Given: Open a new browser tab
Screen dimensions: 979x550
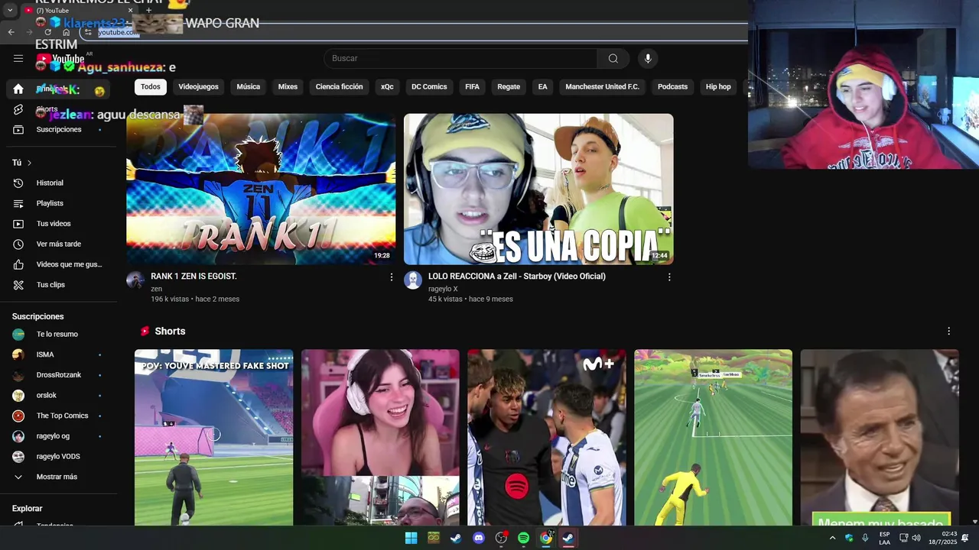Looking at the screenshot, I should [148, 10].
